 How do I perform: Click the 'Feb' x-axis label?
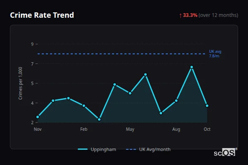pos(84,129)
